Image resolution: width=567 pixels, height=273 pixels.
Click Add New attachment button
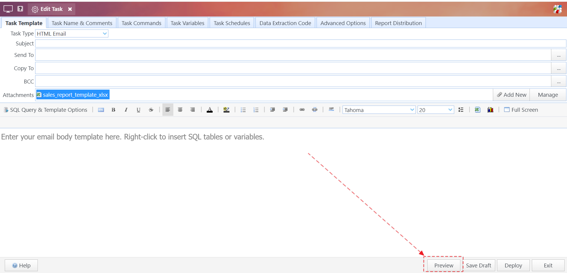(x=511, y=95)
